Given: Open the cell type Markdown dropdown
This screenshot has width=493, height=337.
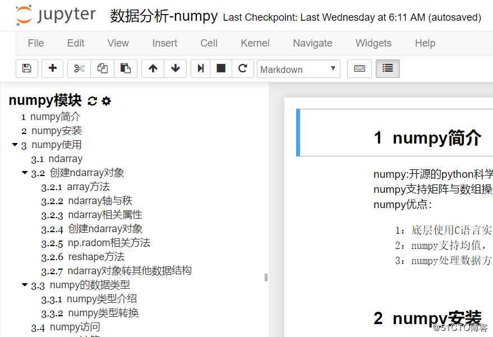Looking at the screenshot, I should (x=298, y=68).
